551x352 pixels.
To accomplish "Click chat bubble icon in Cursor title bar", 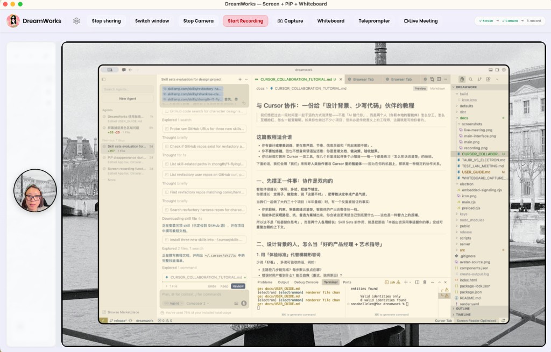I will pyautogui.click(x=124, y=70).
